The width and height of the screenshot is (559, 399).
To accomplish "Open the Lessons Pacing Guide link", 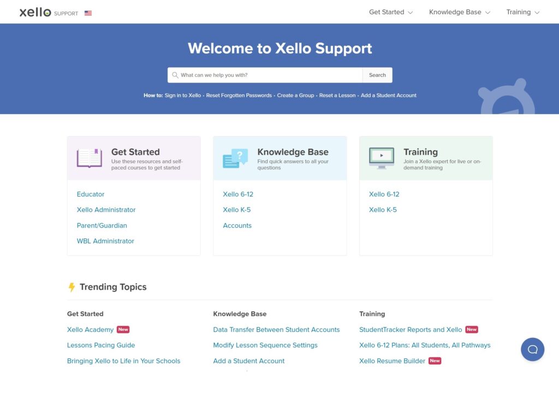I will pyautogui.click(x=101, y=345).
